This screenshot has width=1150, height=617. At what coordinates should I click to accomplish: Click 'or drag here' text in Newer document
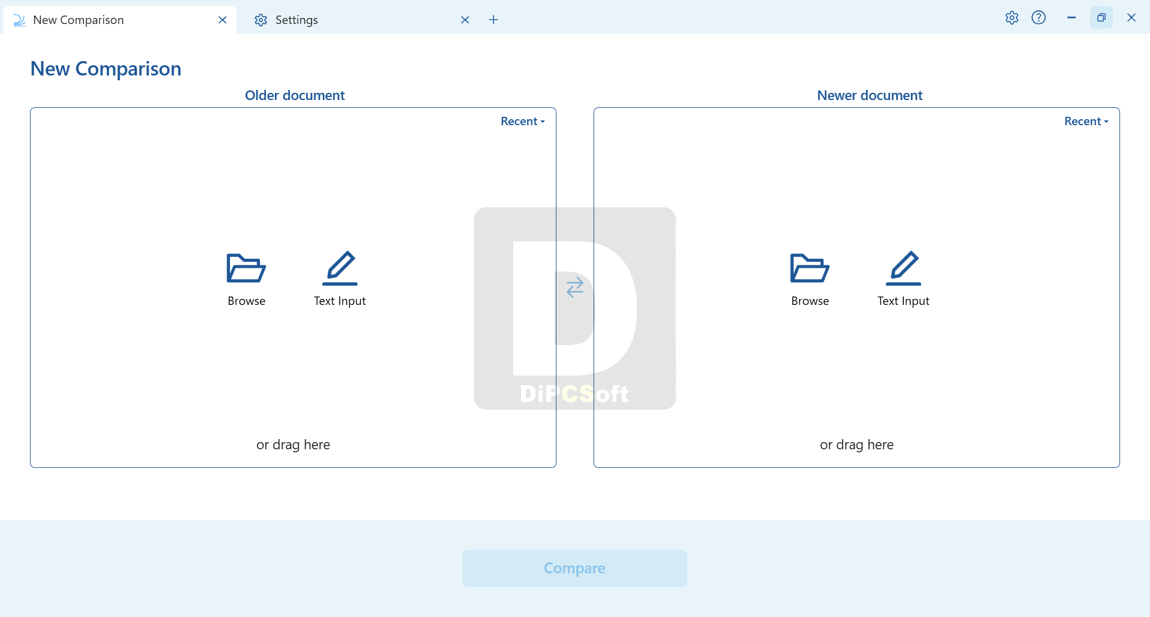pyautogui.click(x=857, y=444)
